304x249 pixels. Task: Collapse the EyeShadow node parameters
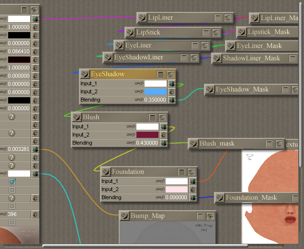click(x=160, y=74)
